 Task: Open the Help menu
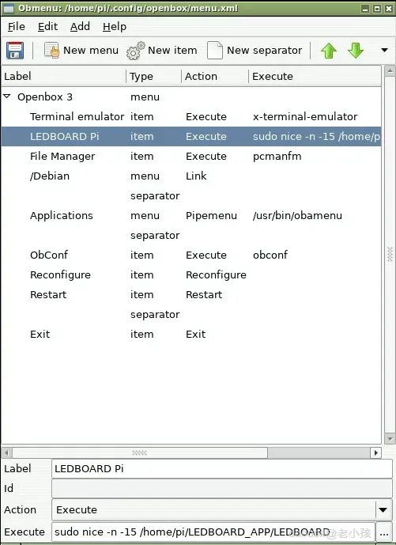[x=115, y=27]
